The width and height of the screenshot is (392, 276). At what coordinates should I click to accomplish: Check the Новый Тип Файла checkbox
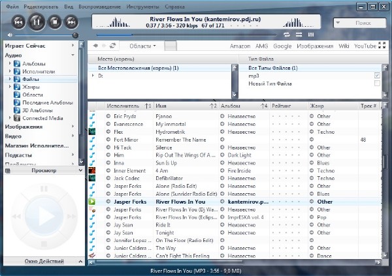377,84
